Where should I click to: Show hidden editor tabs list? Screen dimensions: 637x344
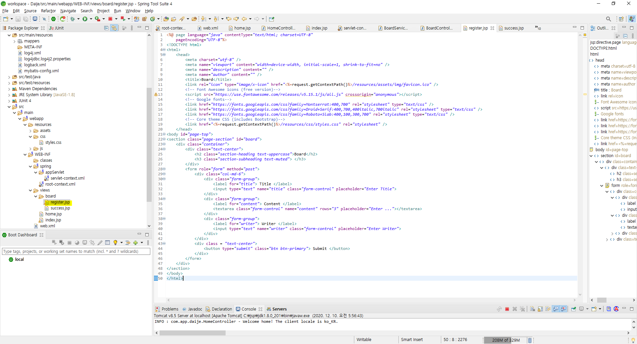coord(538,28)
